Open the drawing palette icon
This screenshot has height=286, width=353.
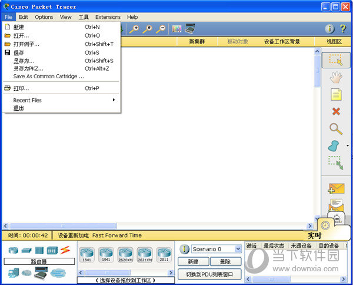tap(176, 29)
